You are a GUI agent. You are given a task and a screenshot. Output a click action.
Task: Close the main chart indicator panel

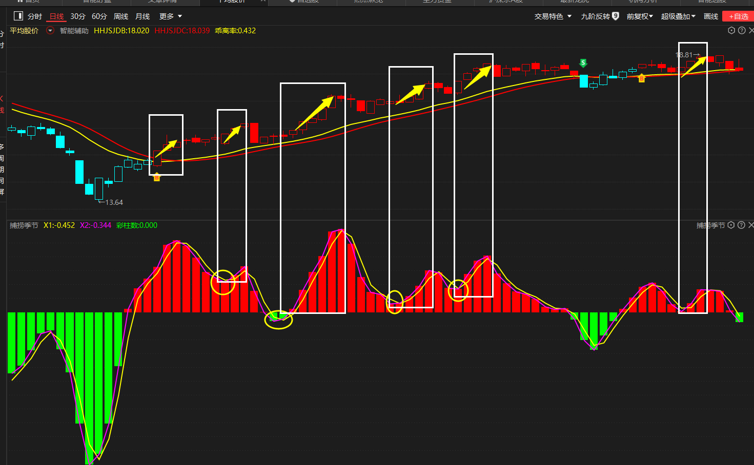tap(751, 31)
